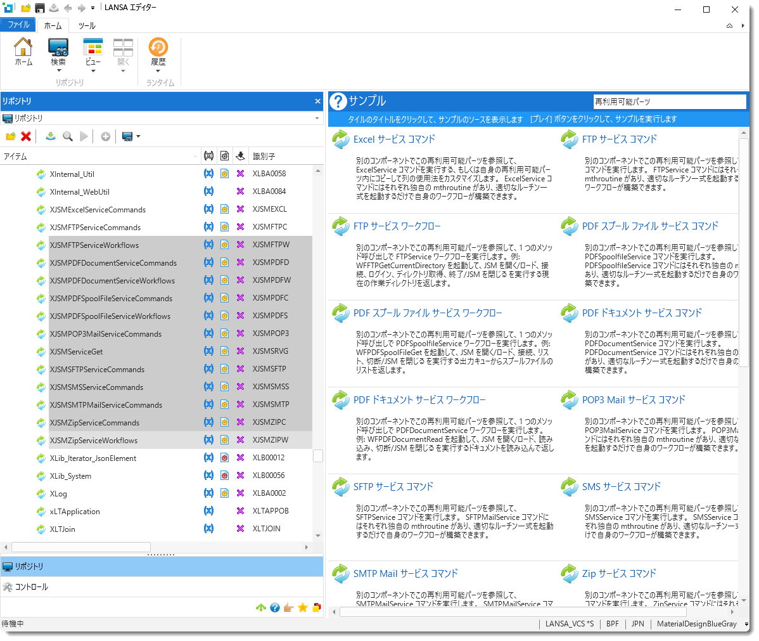Open dropdown arrow beside monitor toolbar icon
Viewport: 759px width, 641px height.
(x=139, y=136)
